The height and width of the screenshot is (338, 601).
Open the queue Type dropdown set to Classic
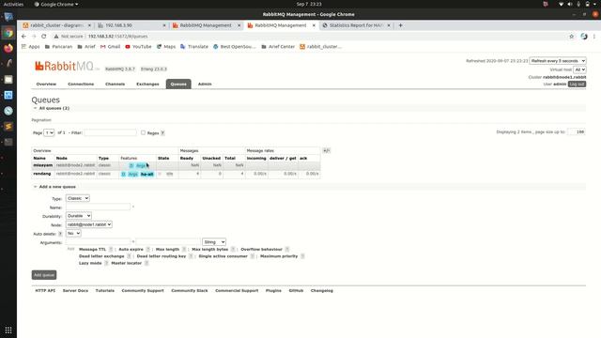click(78, 198)
